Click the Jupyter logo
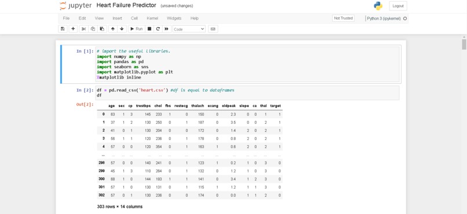The height and width of the screenshot is (214, 467). (75, 6)
